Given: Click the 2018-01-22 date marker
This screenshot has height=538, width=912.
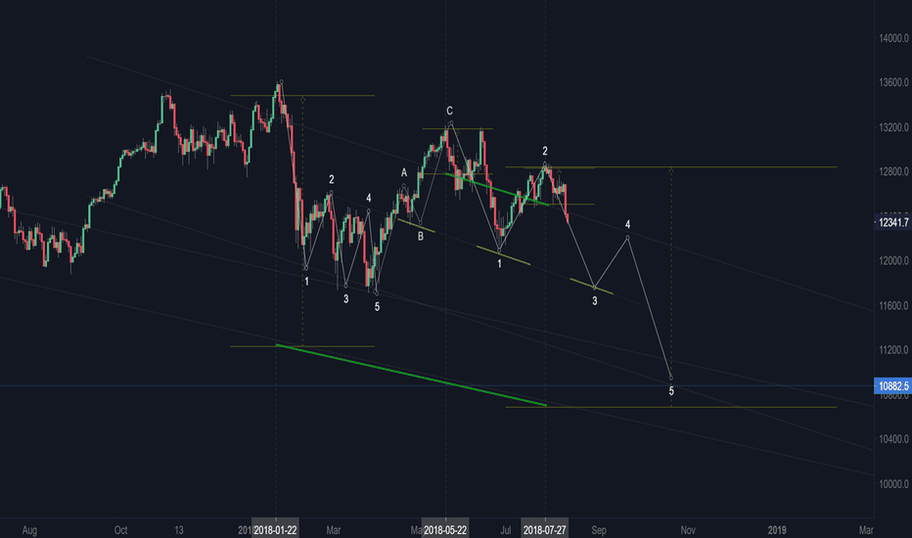Looking at the screenshot, I should (276, 530).
